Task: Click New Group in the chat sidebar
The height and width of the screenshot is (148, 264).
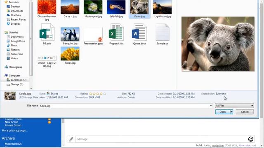Action: tap(12, 122)
